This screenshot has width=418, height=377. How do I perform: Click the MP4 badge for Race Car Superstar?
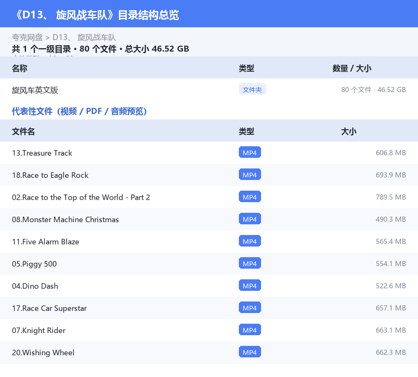[x=250, y=307]
